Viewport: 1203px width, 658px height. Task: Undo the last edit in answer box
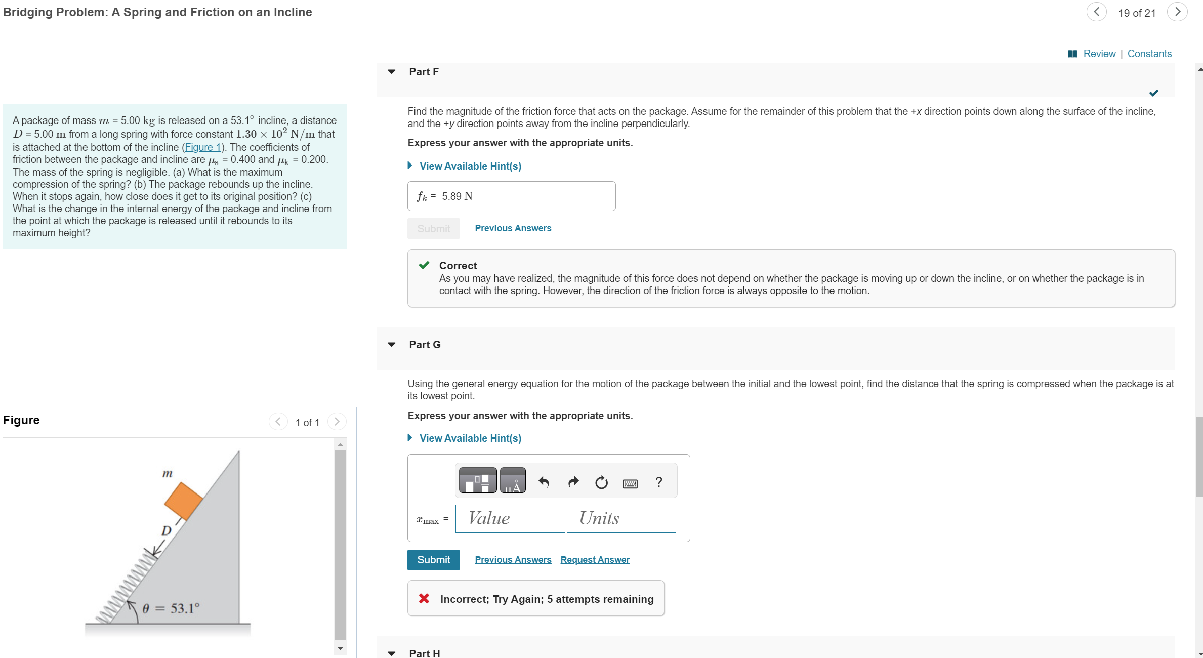544,482
